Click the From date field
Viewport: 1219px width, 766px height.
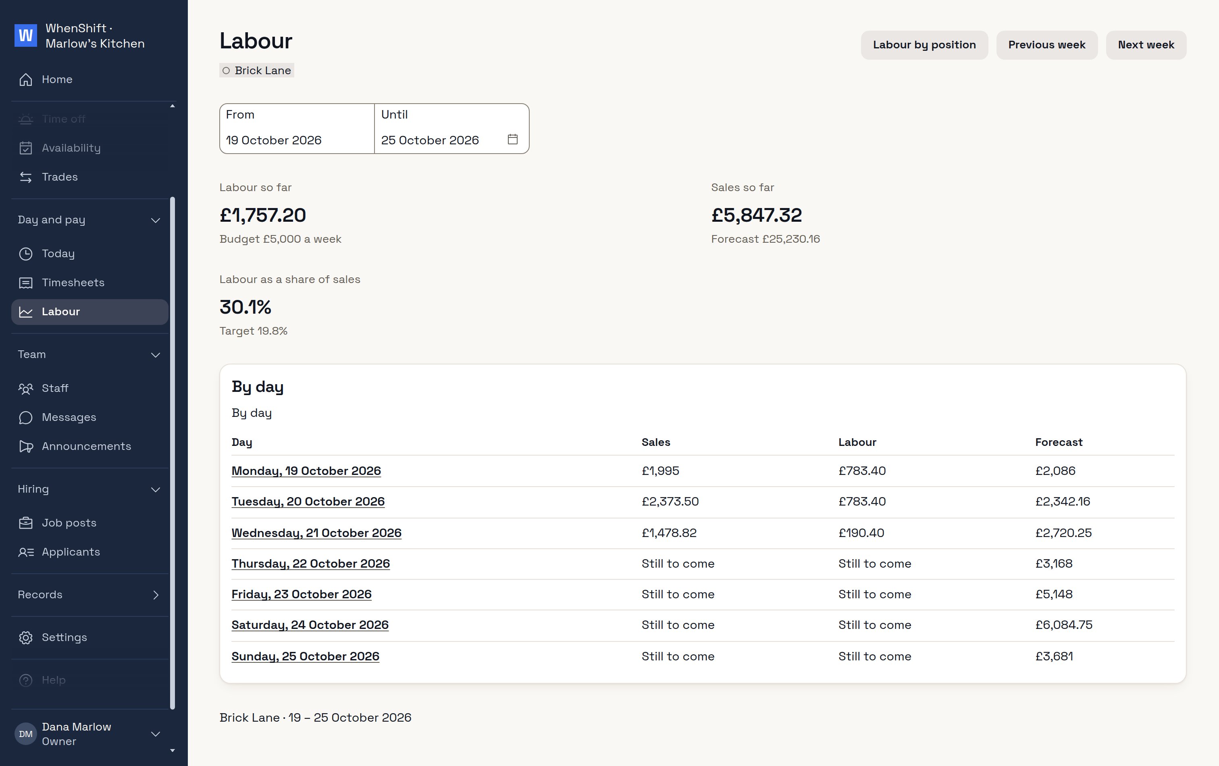coord(297,129)
